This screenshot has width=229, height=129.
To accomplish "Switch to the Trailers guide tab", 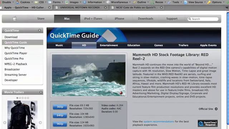I will 183,46.
